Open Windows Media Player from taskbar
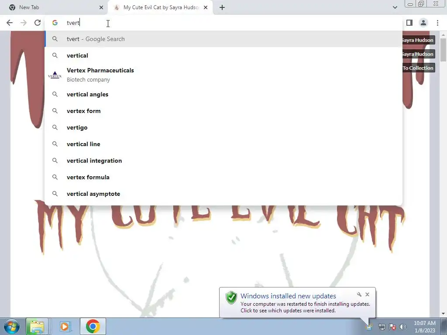This screenshot has width=447, height=335. pyautogui.click(x=65, y=326)
